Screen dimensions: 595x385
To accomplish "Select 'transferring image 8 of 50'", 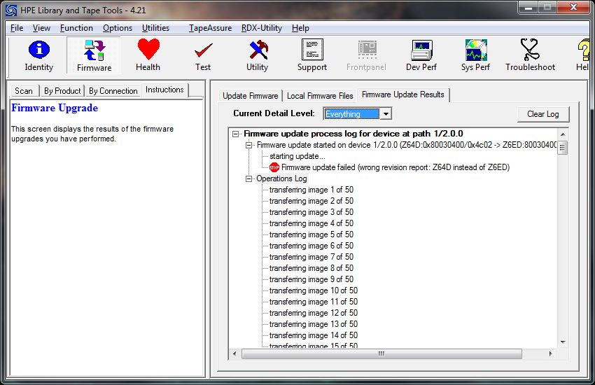I will 311,268.
